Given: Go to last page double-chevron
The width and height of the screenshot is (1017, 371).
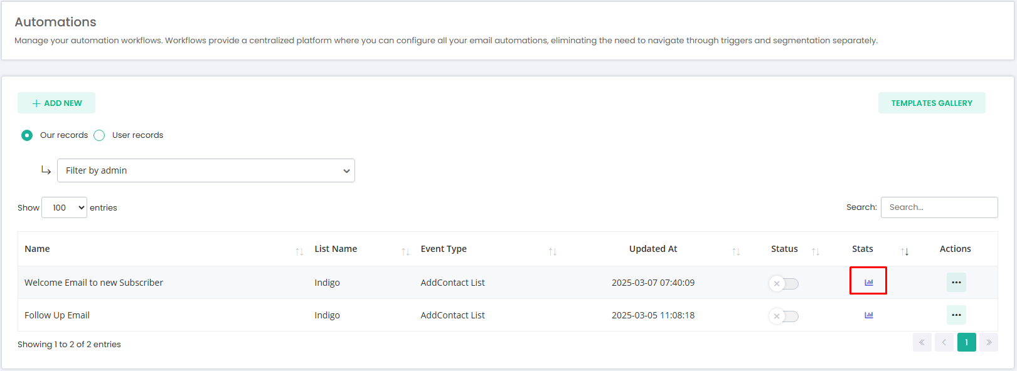Looking at the screenshot, I should tap(989, 342).
